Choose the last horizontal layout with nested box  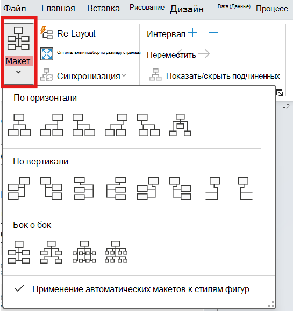(x=180, y=125)
